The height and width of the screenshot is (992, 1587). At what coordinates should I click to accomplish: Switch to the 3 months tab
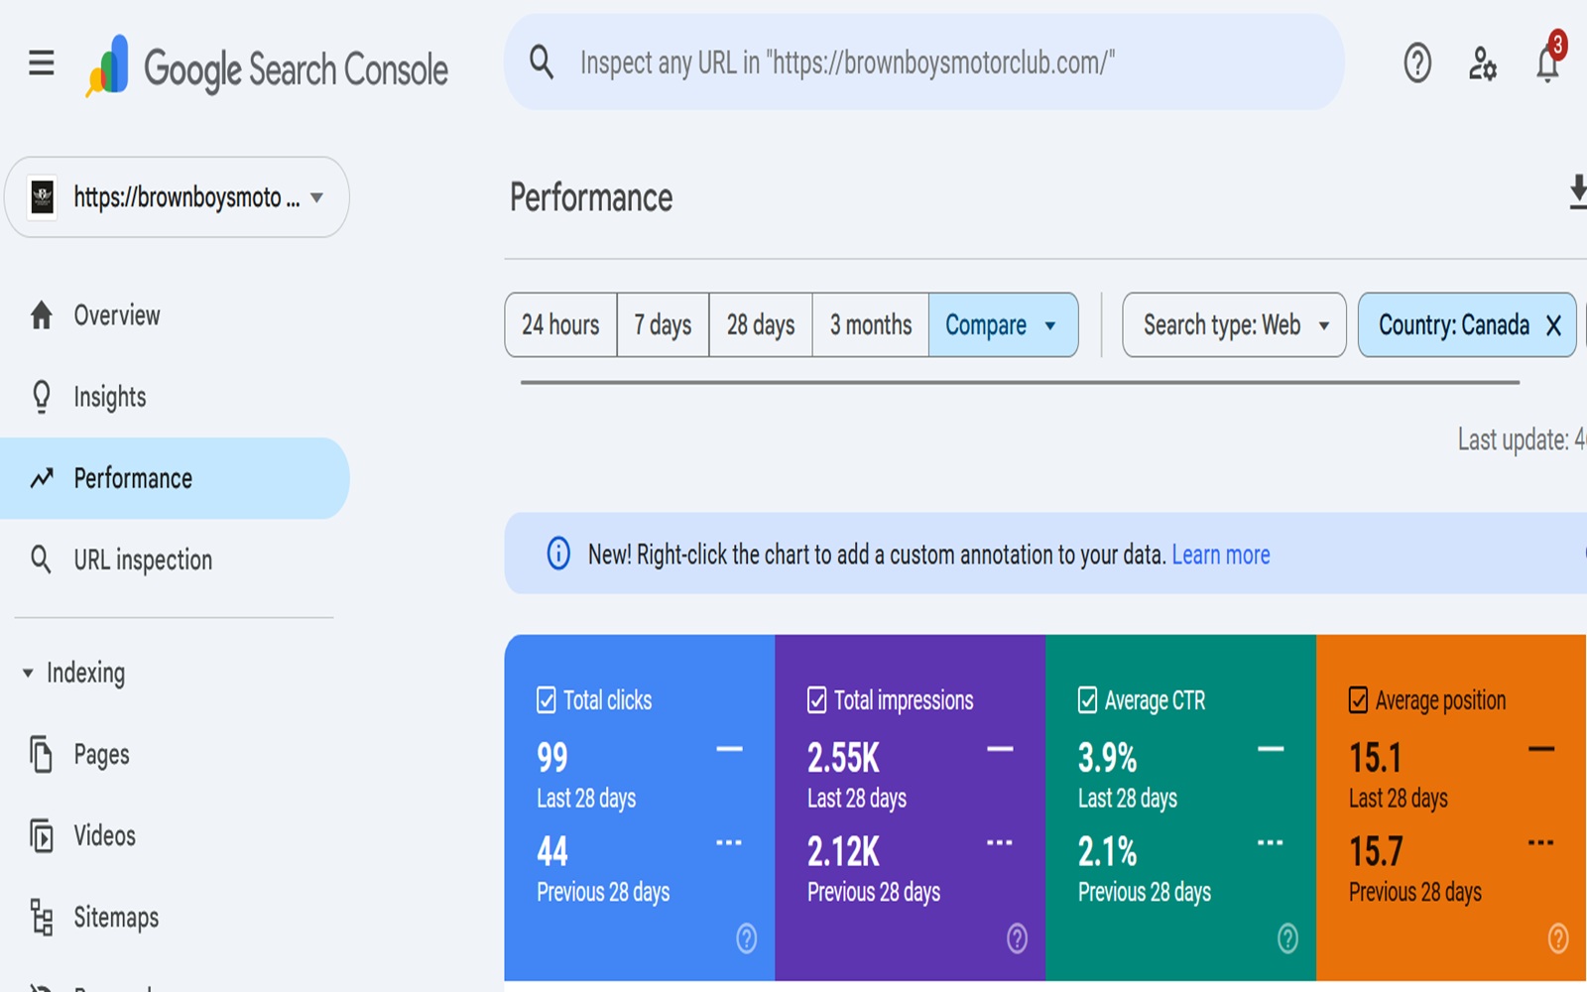point(870,324)
